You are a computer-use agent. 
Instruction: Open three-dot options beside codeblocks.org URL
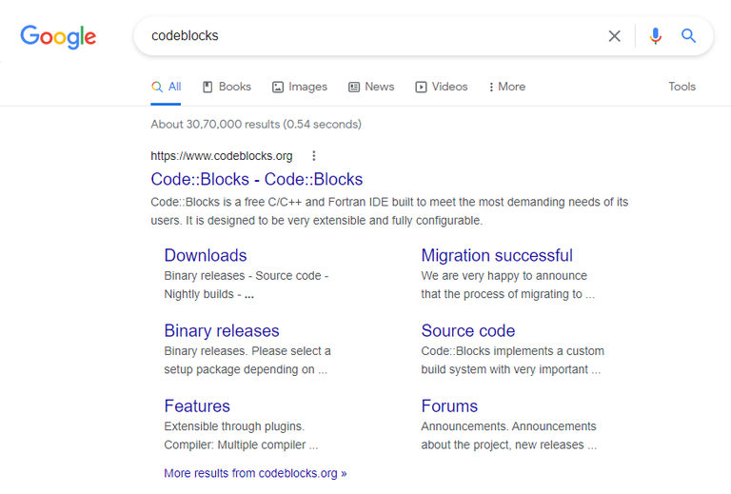pos(314,156)
